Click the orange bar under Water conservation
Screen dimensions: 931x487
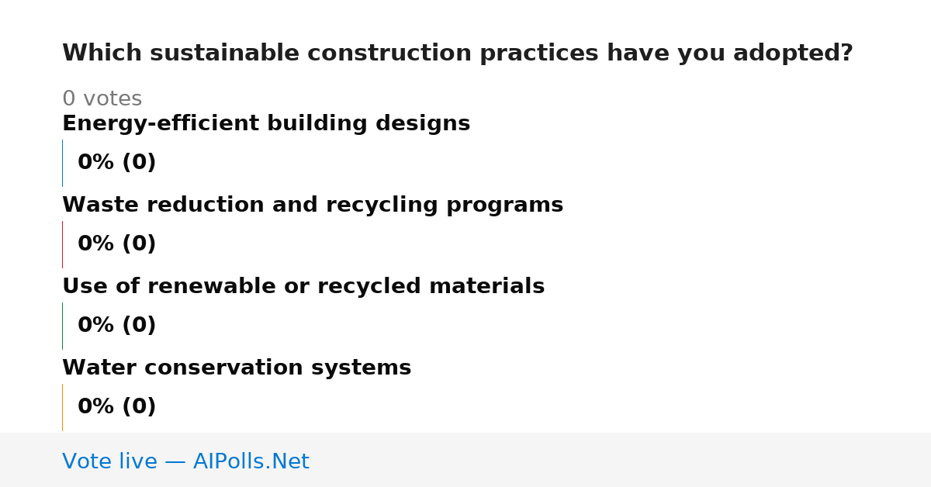point(62,407)
